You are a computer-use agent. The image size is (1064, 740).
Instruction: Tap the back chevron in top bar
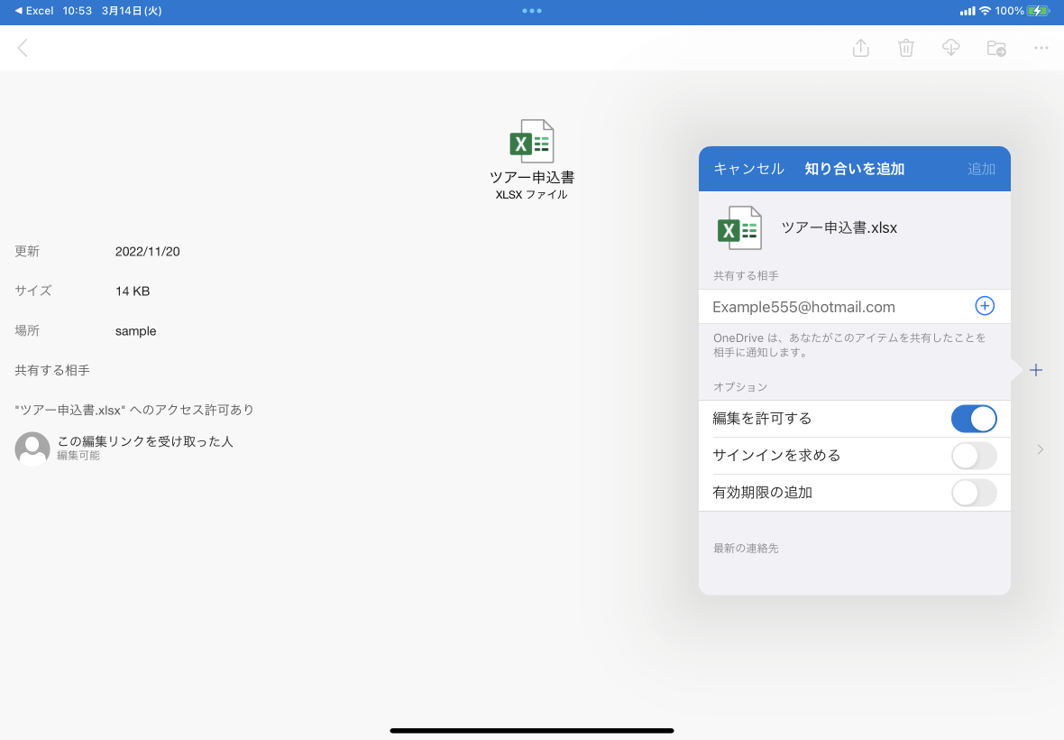[x=23, y=48]
